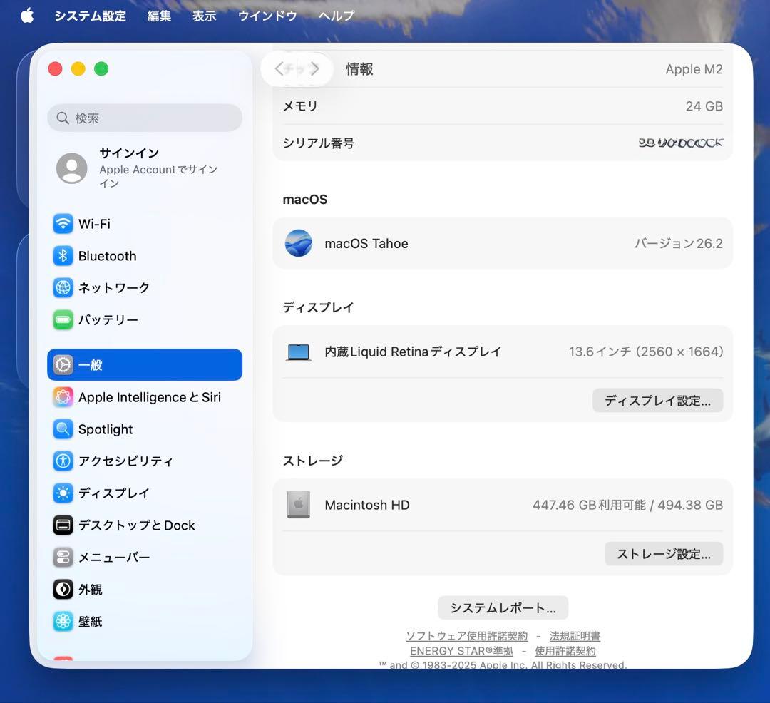Select the バッテリー battery icon
770x703 pixels.
(63, 320)
